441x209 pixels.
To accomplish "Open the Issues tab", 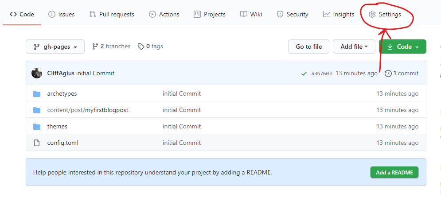I will point(61,14).
